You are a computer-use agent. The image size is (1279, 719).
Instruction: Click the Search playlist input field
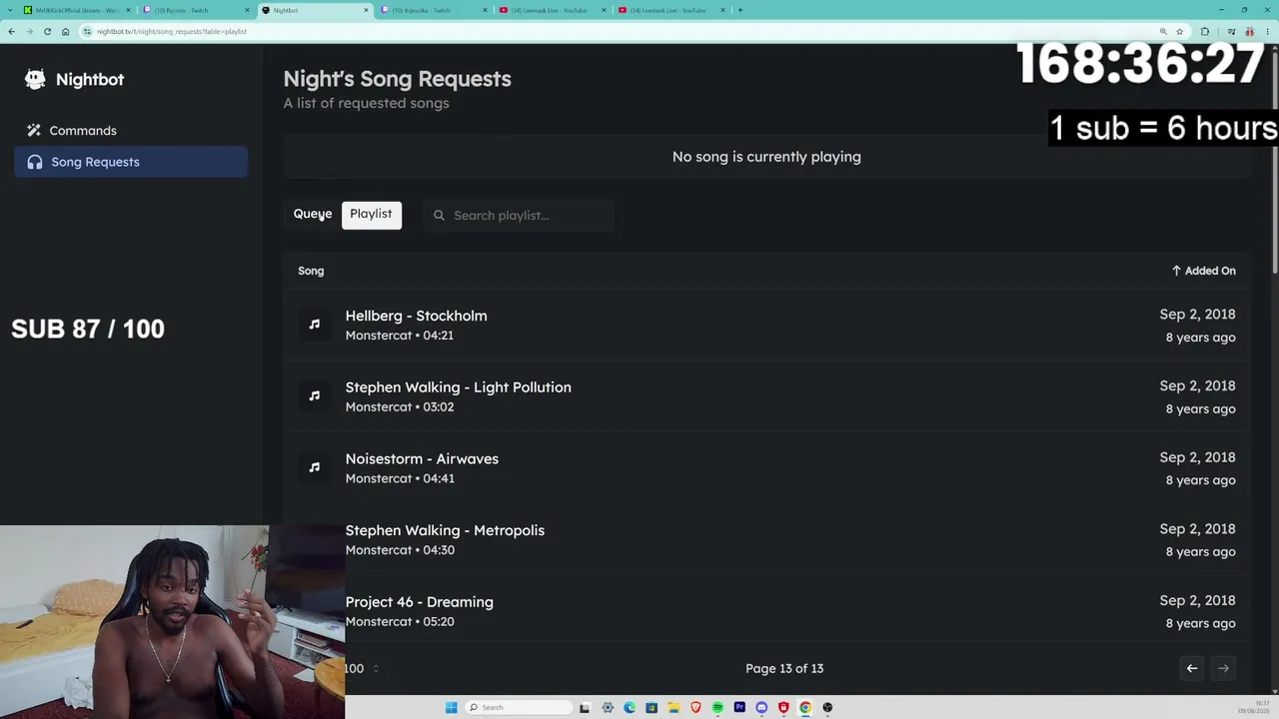point(519,216)
